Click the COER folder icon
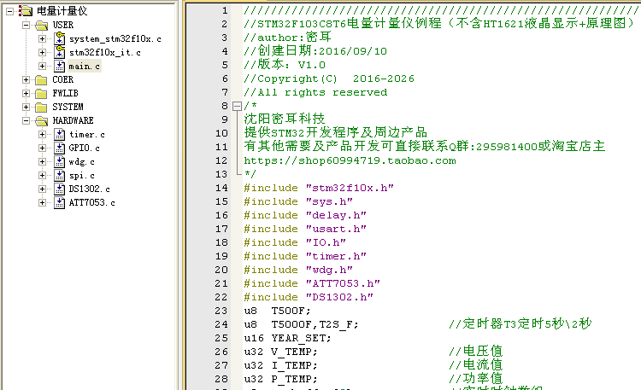 tap(41, 79)
